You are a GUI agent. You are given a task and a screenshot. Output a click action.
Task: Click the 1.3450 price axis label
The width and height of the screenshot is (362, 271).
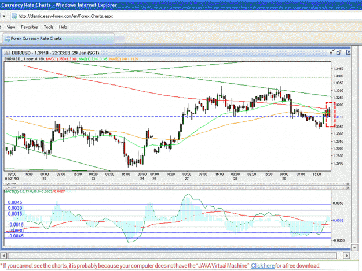tap(338, 69)
